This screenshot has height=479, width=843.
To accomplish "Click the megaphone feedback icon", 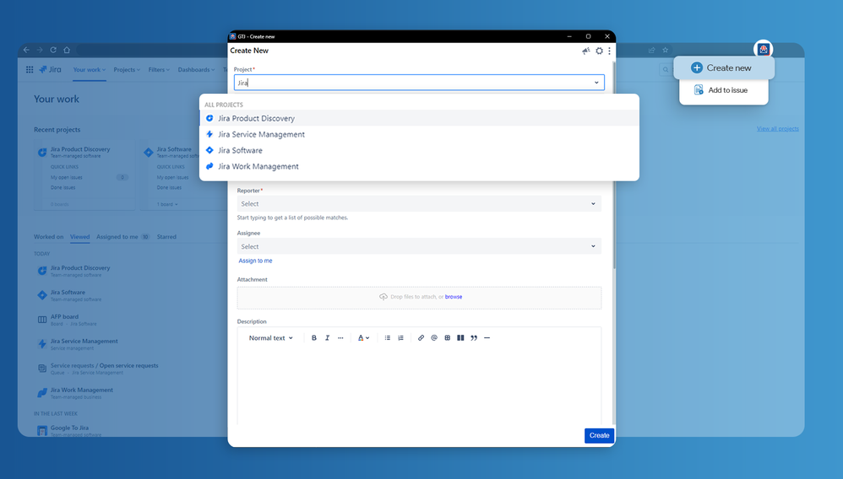I will click(x=586, y=51).
